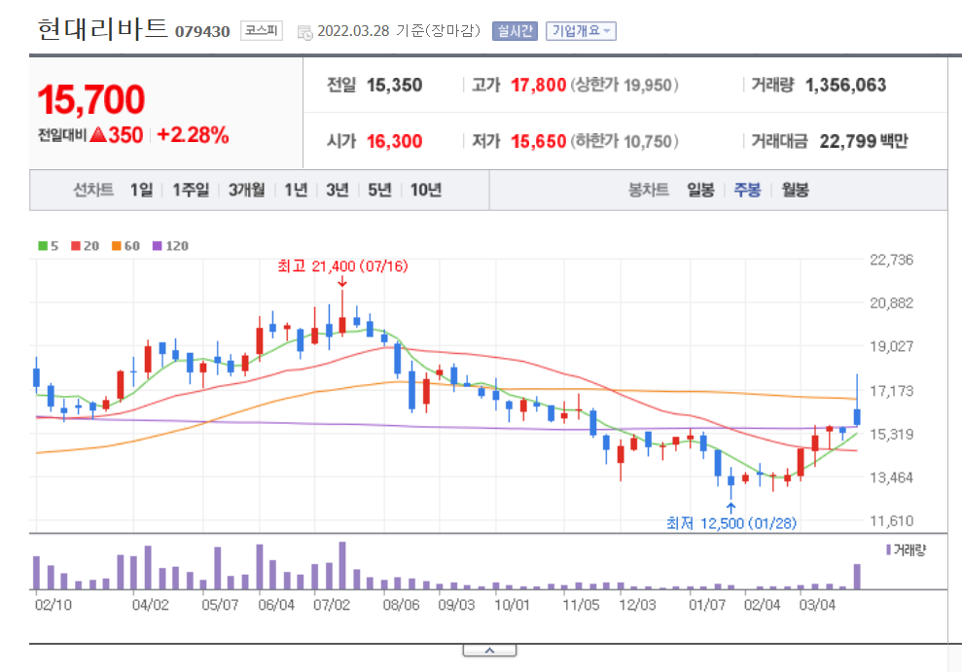Image resolution: width=962 pixels, height=672 pixels.
Task: Click the red 20 moving average legend
Action: 86,246
